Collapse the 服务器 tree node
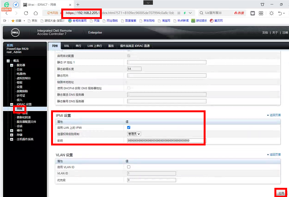This screenshot has height=197, width=289. click(12, 65)
